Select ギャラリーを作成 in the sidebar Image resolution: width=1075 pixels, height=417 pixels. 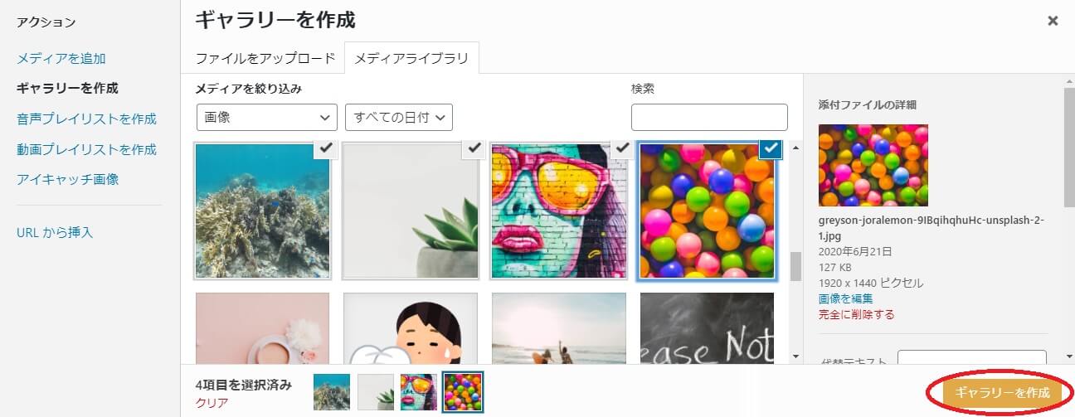click(x=67, y=88)
